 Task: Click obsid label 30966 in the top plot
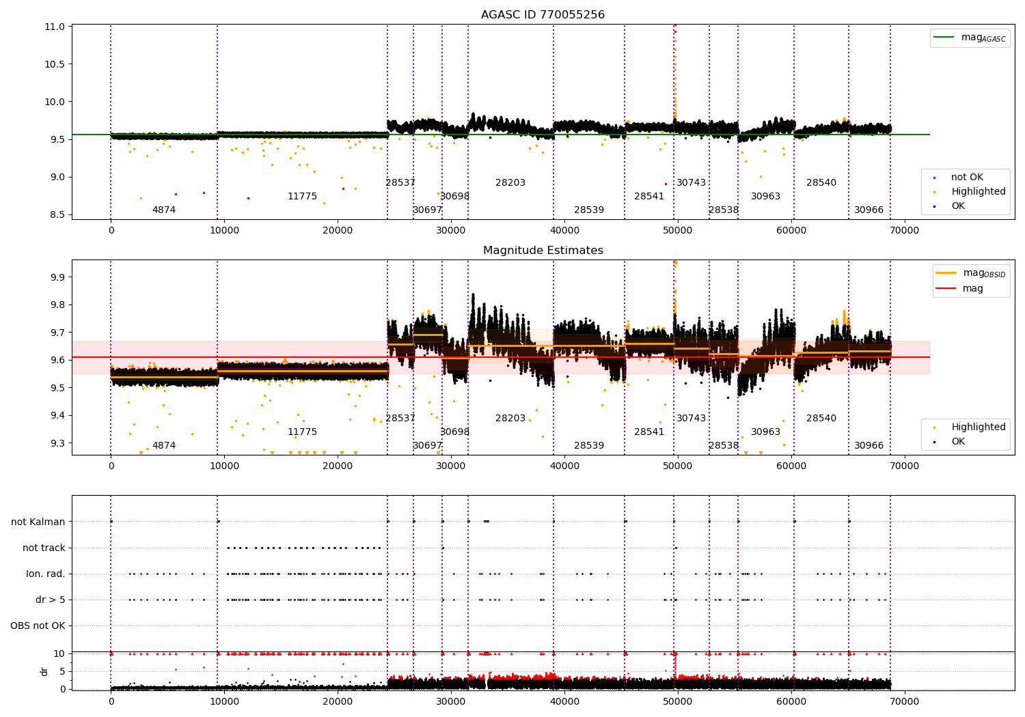click(x=869, y=210)
